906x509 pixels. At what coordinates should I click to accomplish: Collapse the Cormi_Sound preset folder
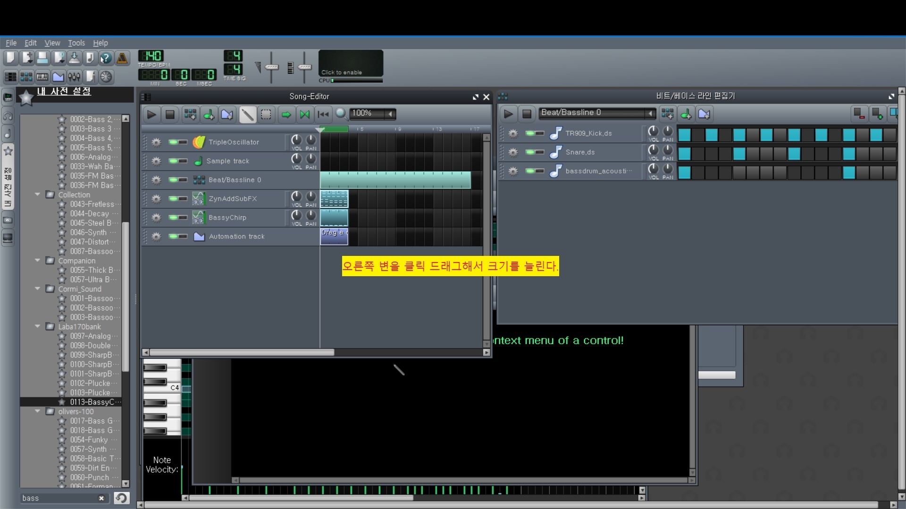[37, 288]
